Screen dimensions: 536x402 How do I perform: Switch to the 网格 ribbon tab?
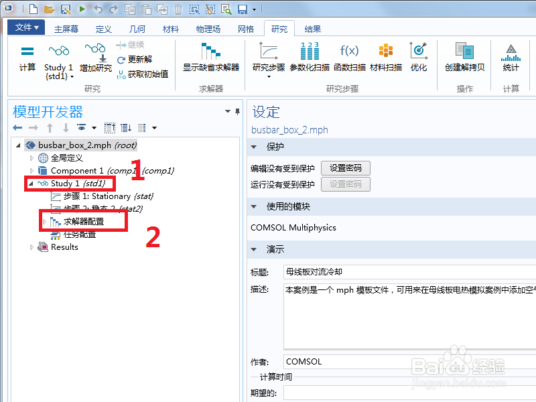[x=246, y=29]
